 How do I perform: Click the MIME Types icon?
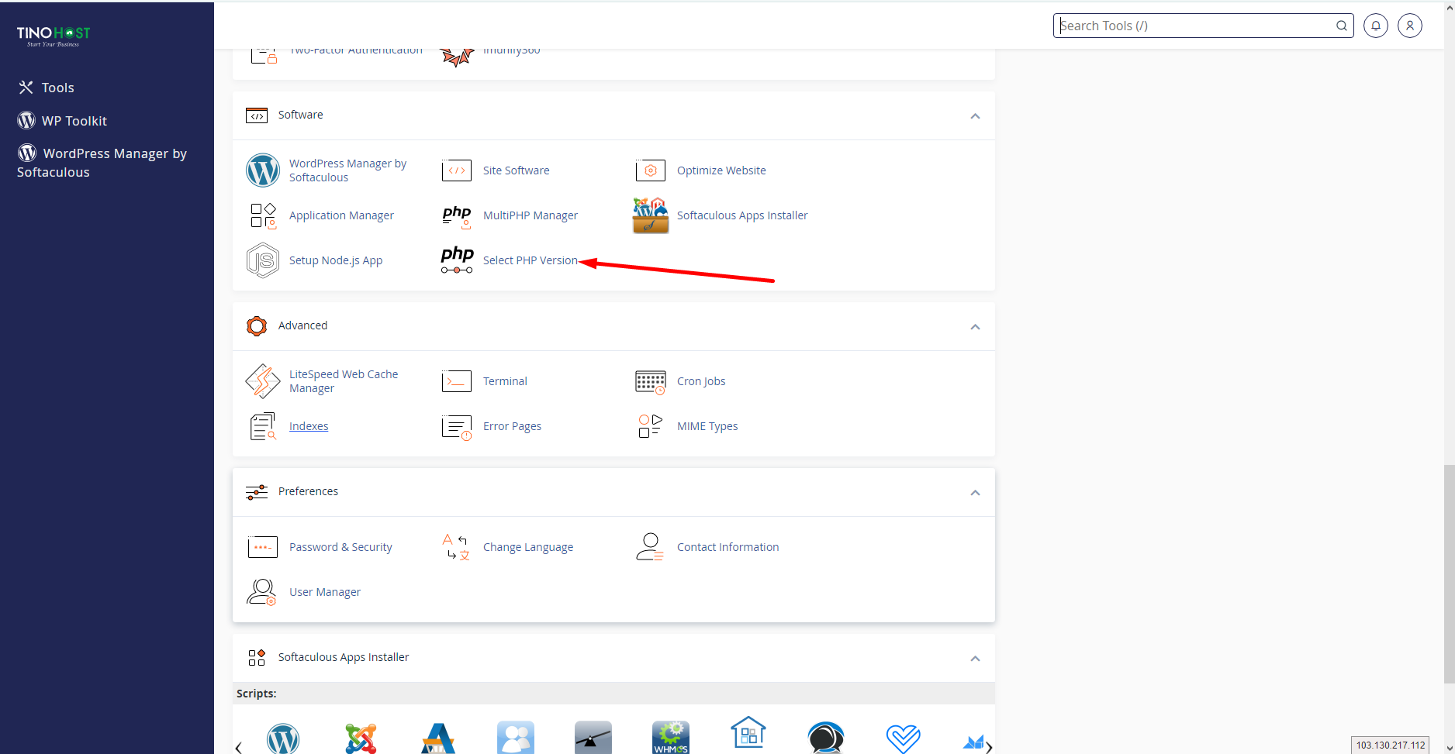(x=651, y=426)
